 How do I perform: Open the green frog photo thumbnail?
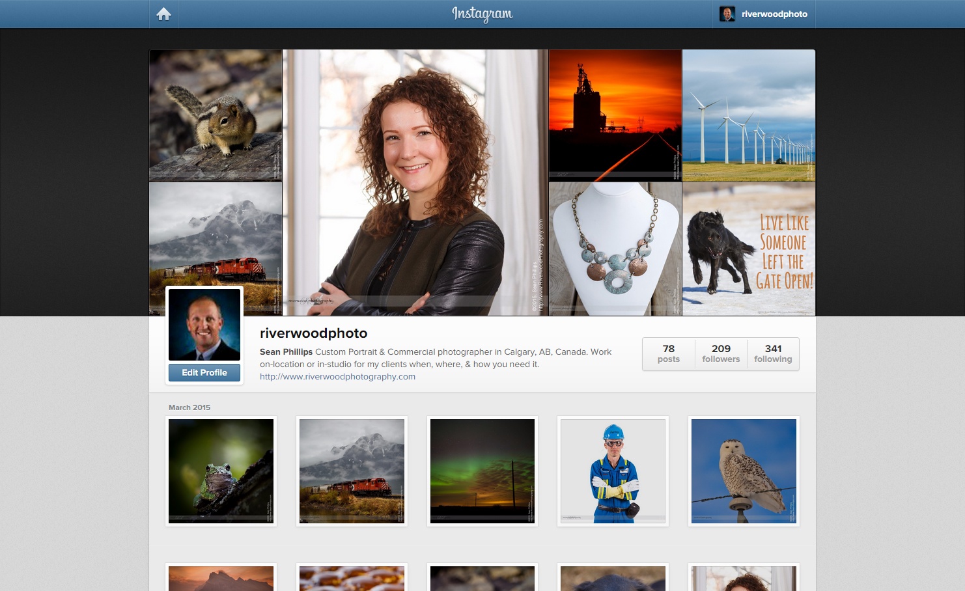pos(221,471)
